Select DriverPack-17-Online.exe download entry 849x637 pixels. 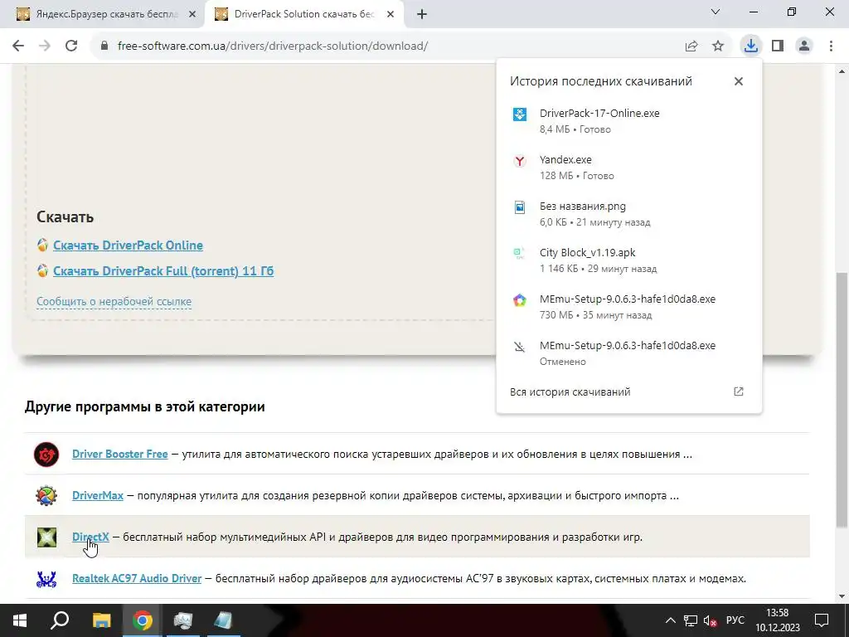(628, 121)
